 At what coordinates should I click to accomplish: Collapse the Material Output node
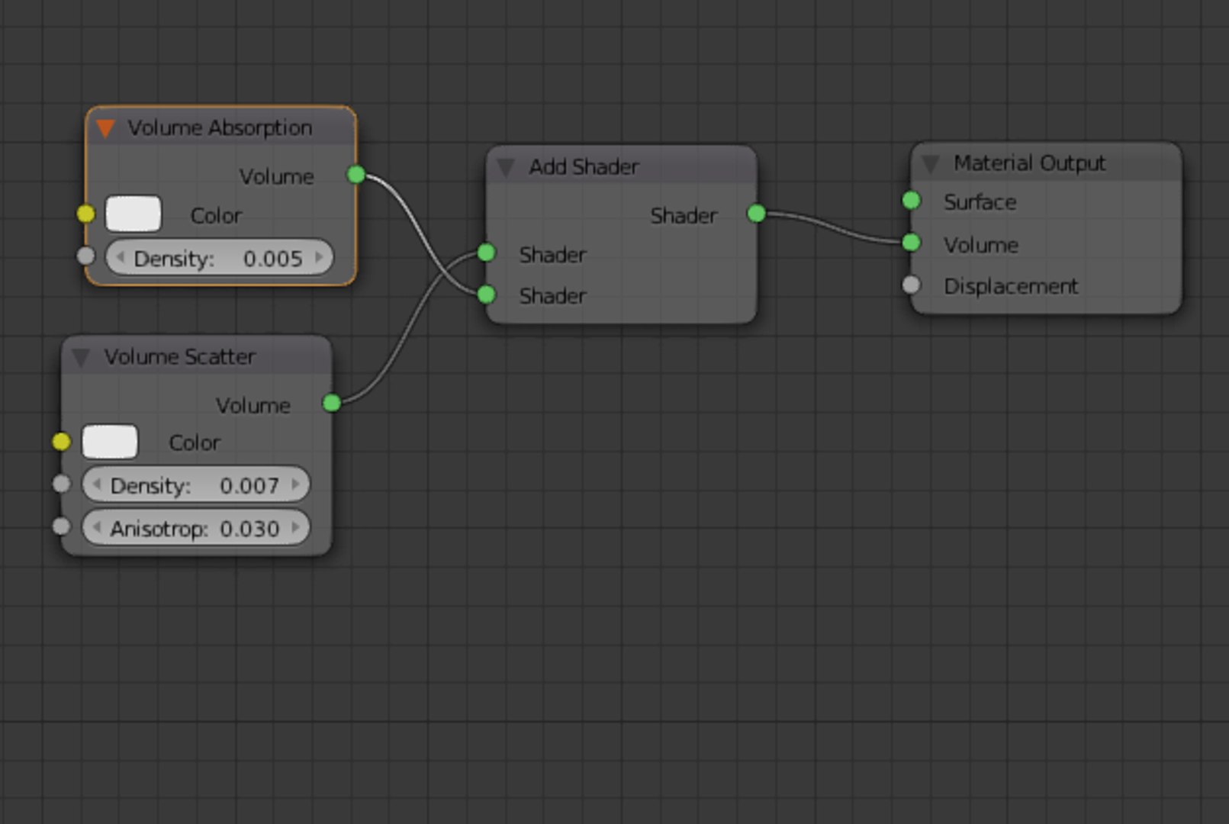click(930, 163)
